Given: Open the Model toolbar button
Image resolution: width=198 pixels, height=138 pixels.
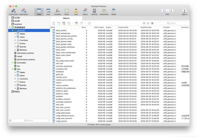Looking at the screenshot, I should pyautogui.click(x=114, y=12).
